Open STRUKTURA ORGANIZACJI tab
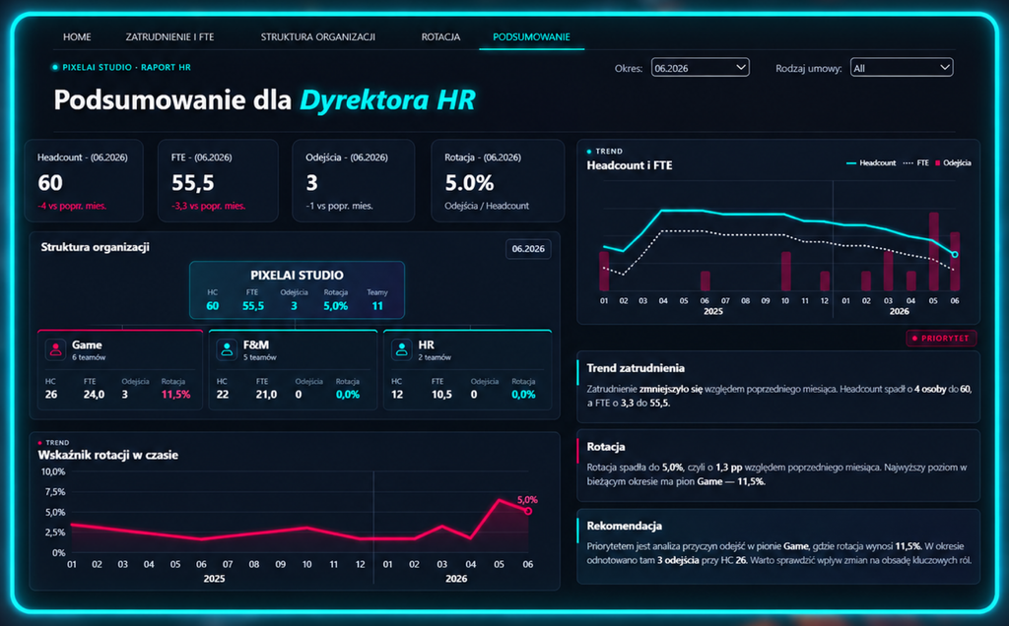Image resolution: width=1009 pixels, height=626 pixels. [x=318, y=37]
